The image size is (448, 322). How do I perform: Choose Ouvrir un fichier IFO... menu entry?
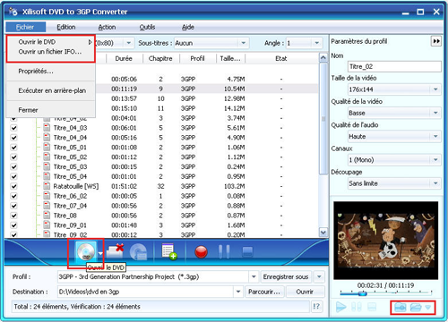pos(50,52)
